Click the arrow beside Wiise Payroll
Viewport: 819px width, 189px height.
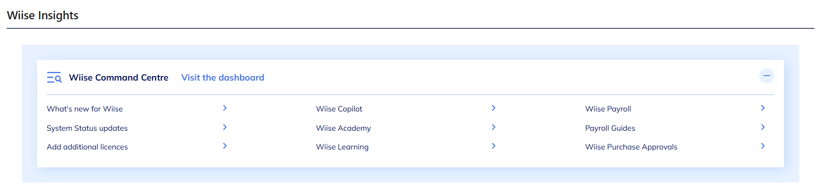pyautogui.click(x=763, y=108)
